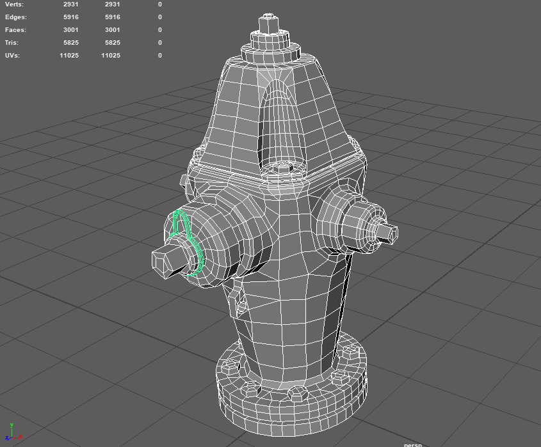Click the Edges: label in the poly count HUD
This screenshot has height=447, width=541.
16,17
